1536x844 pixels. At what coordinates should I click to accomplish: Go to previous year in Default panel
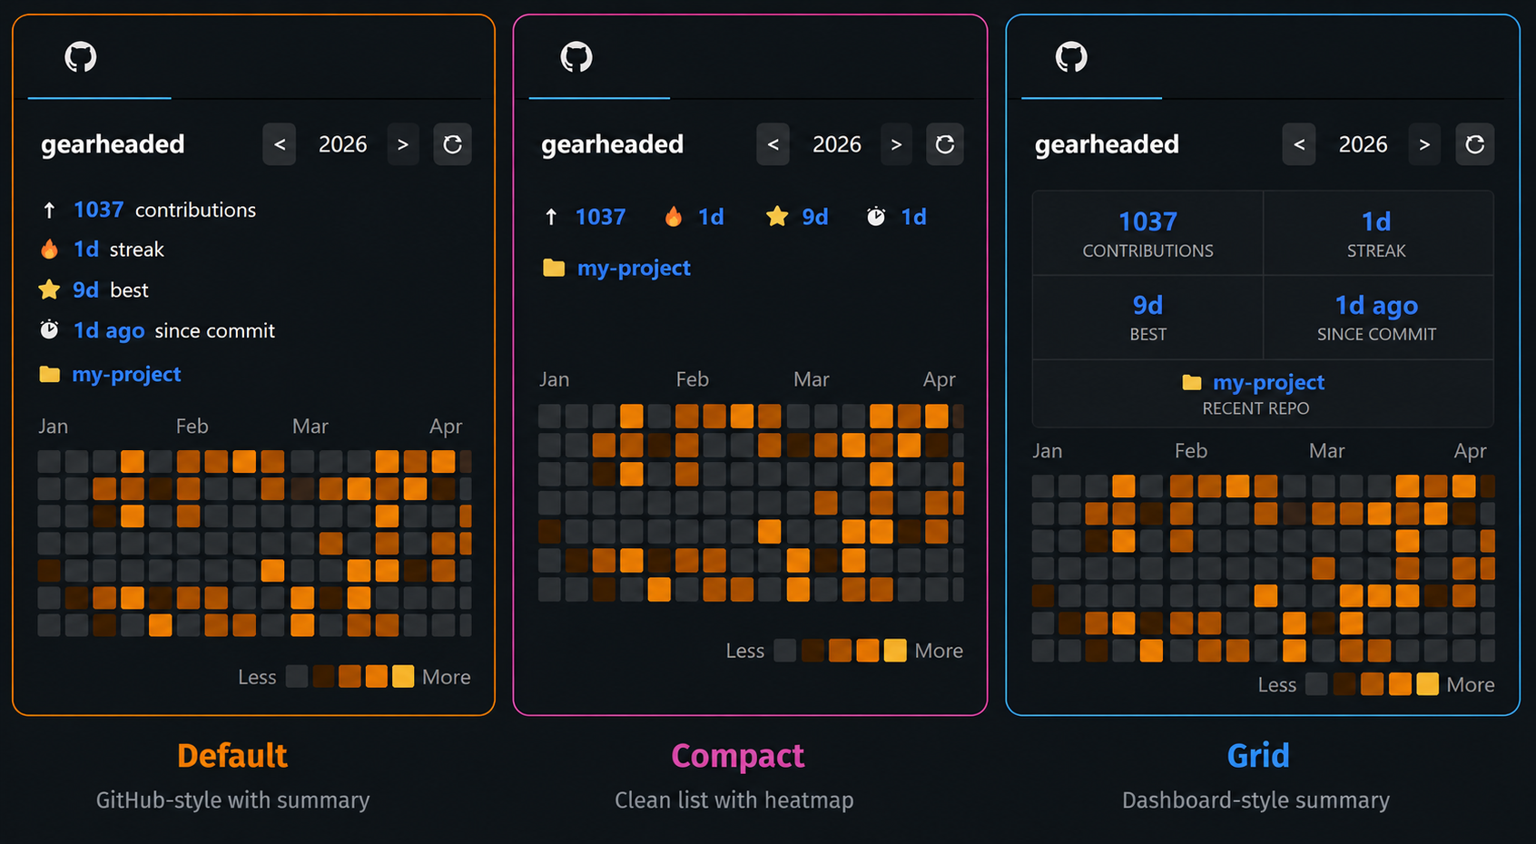click(280, 144)
